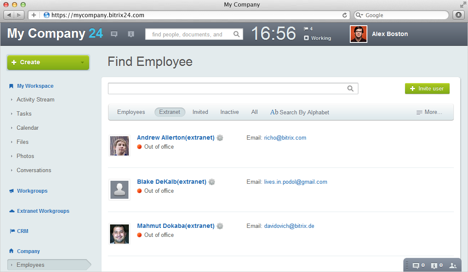Open the header messages chat icon

tap(114, 34)
